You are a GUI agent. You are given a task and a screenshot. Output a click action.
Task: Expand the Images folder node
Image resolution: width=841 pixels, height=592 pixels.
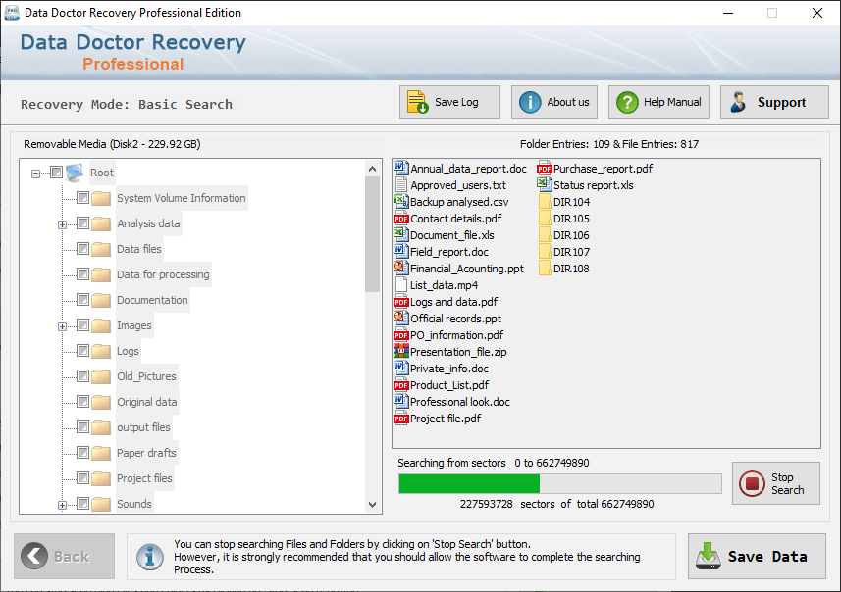point(62,326)
